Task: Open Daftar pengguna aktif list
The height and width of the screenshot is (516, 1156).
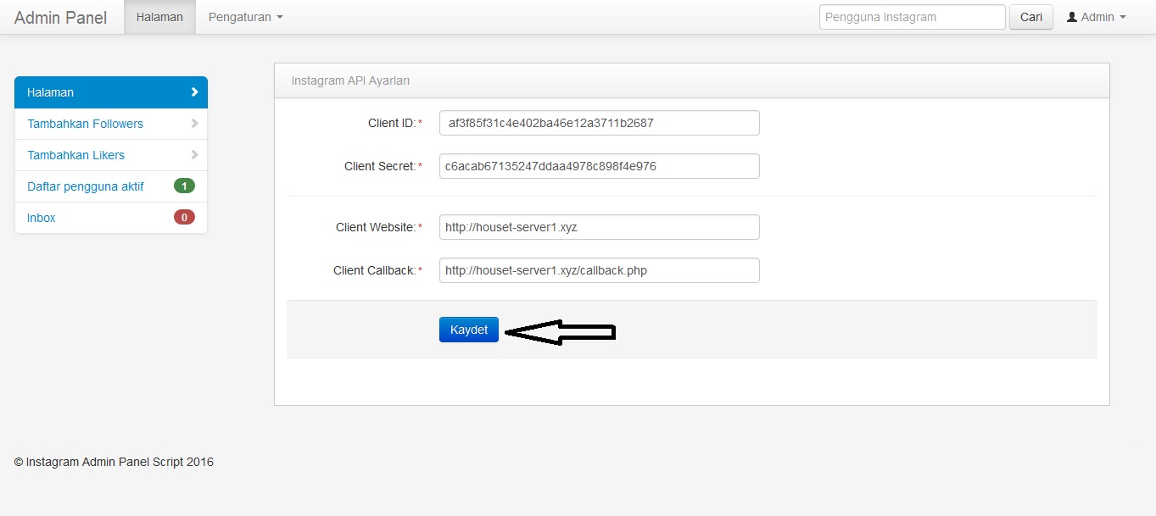Action: coord(86,186)
